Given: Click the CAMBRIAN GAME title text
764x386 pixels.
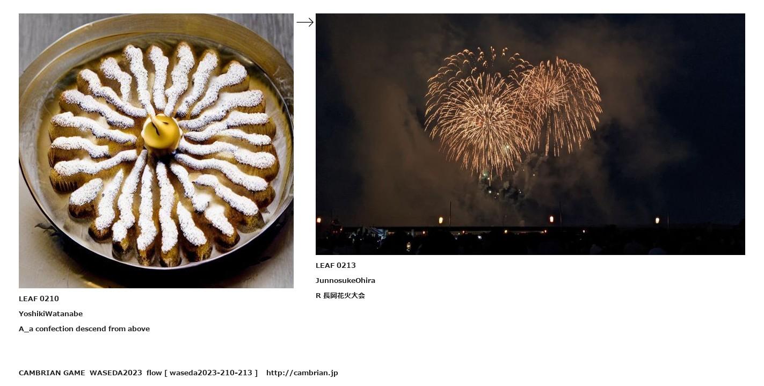Looking at the screenshot, I should click(52, 373).
